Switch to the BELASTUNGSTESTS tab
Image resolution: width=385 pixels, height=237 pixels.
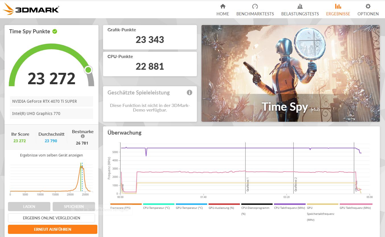[x=300, y=10]
